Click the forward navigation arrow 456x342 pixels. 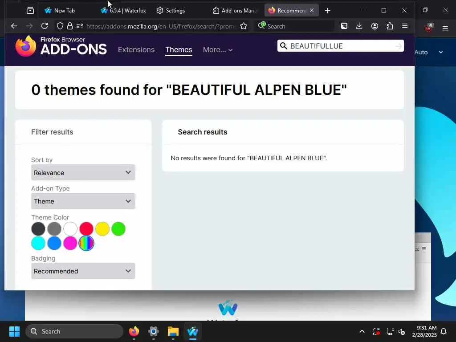29,26
